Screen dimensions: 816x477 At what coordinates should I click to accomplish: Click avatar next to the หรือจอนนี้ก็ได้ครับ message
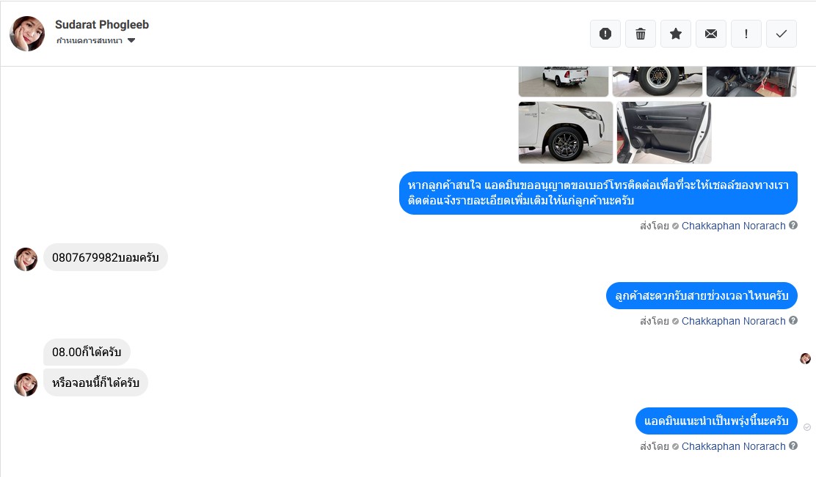26,385
